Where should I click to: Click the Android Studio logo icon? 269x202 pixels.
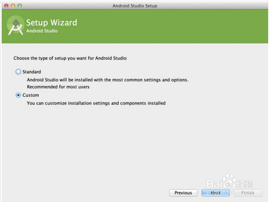[x=15, y=25]
